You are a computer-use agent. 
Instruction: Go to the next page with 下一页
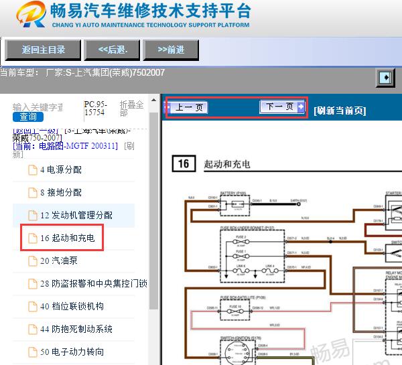[x=282, y=106]
